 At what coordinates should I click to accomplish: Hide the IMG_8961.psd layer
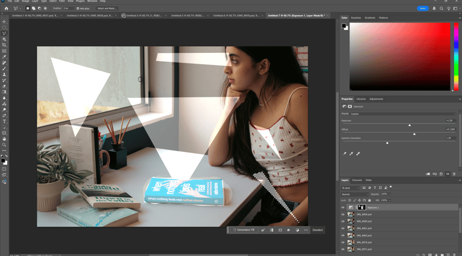343,228
